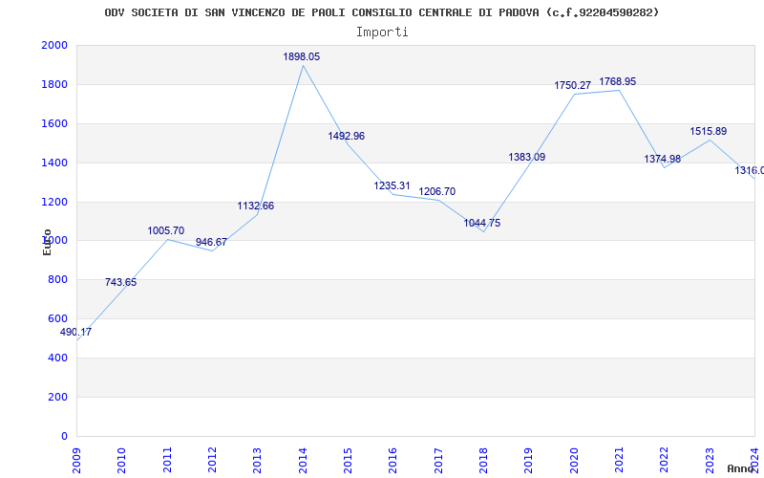Click the x-axis year 2012
The height and width of the screenshot is (478, 764).
(212, 460)
